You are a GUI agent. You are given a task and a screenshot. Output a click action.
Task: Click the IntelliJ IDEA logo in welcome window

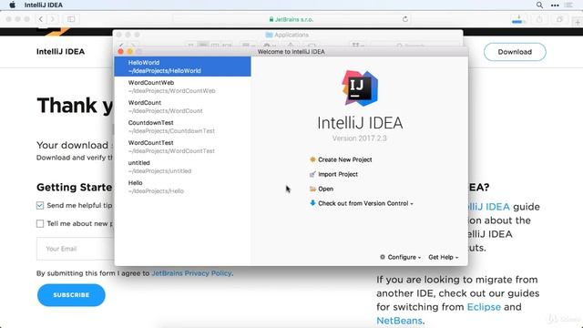point(360,88)
